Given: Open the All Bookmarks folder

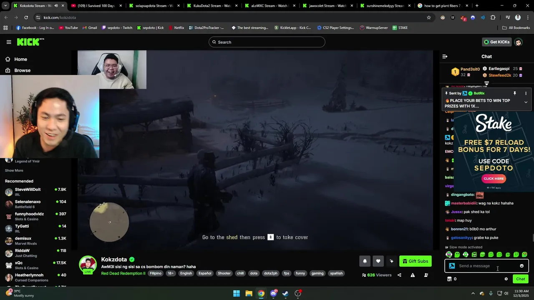Looking at the screenshot, I should [516, 28].
